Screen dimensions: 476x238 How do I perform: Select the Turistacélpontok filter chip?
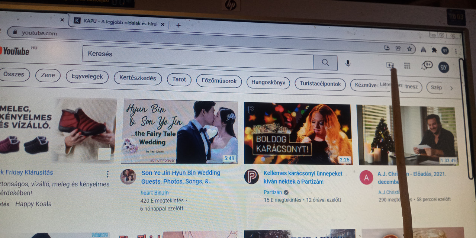tap(320, 84)
